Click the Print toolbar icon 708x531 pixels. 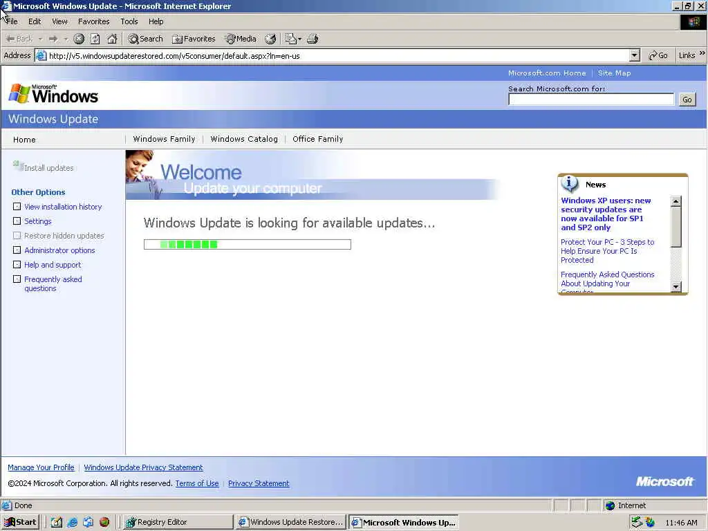pyautogui.click(x=313, y=39)
